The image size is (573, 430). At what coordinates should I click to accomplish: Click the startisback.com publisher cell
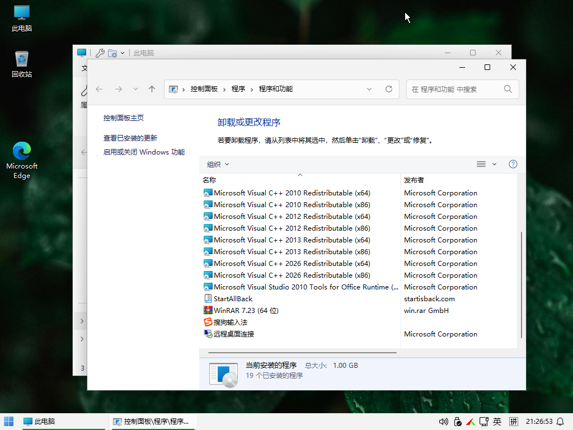[x=429, y=299]
